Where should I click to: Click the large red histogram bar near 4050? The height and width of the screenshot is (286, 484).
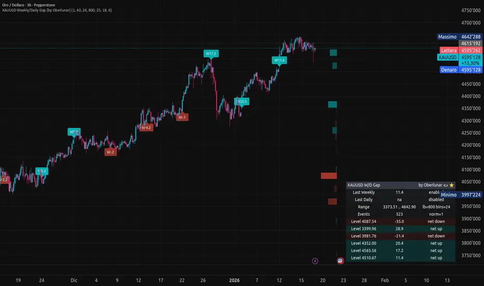pyautogui.click(x=329, y=176)
